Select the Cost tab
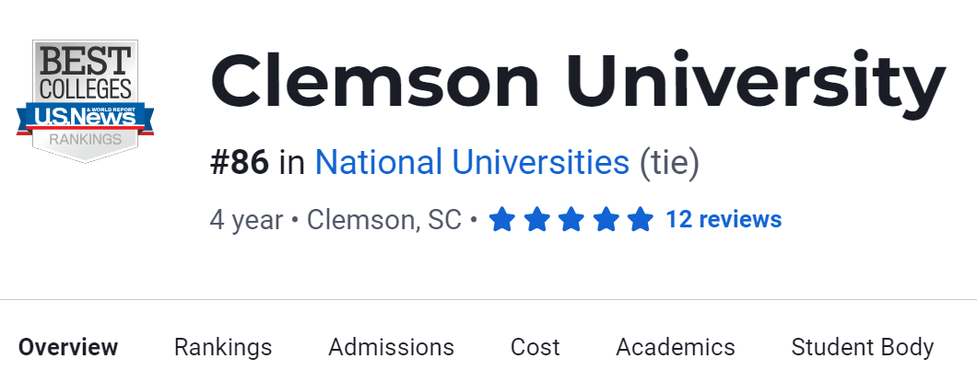Viewport: 977px width, 382px height. 535,347
